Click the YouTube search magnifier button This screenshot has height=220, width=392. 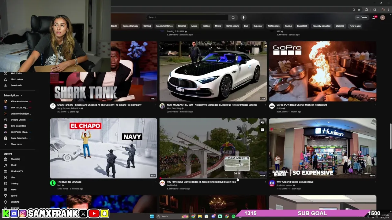click(233, 17)
